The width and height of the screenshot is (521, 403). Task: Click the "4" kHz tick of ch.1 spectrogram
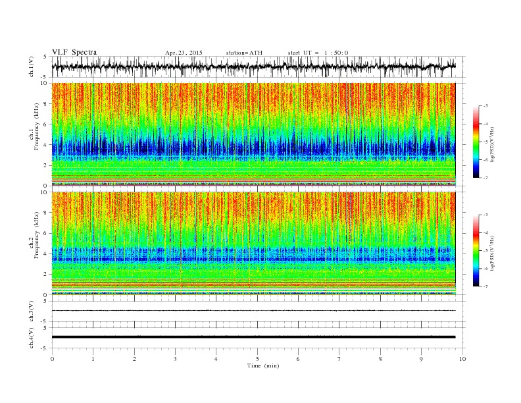46,145
